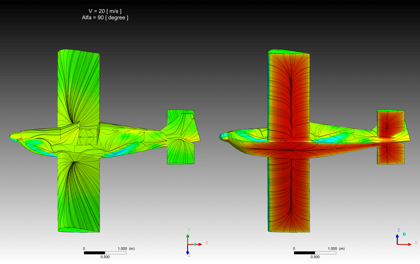The height and width of the screenshot is (264, 420).
Task: Select the 'Alfa = 90 [ degree ]' text label
Action: coord(105,18)
